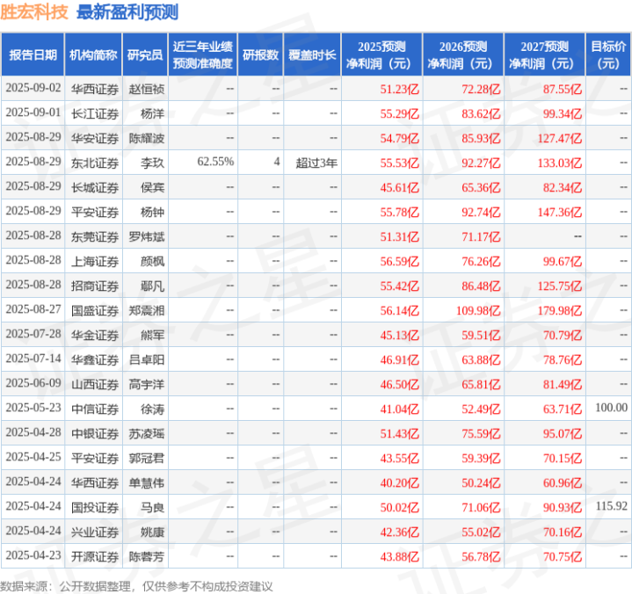The width and height of the screenshot is (632, 594).
Task: Click the 覆盖时长 column header
Action: click(x=312, y=54)
